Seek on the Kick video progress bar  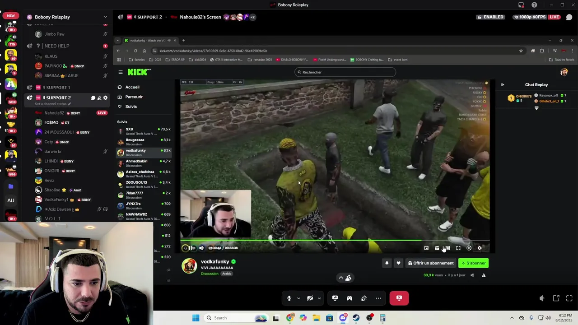pos(335,241)
